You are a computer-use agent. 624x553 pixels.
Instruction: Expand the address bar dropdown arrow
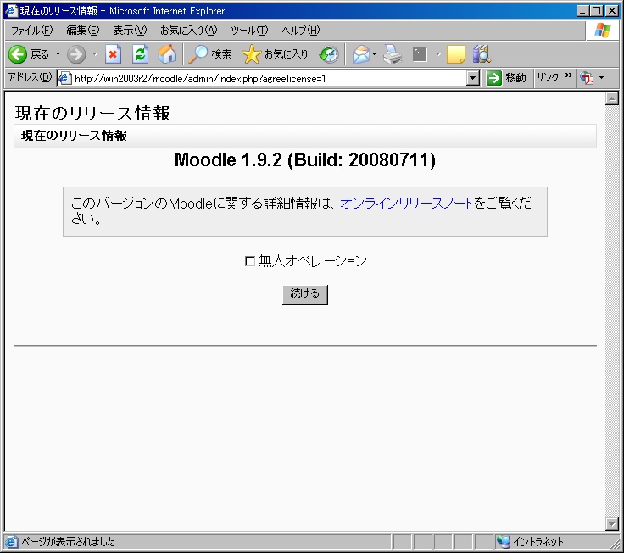(472, 78)
